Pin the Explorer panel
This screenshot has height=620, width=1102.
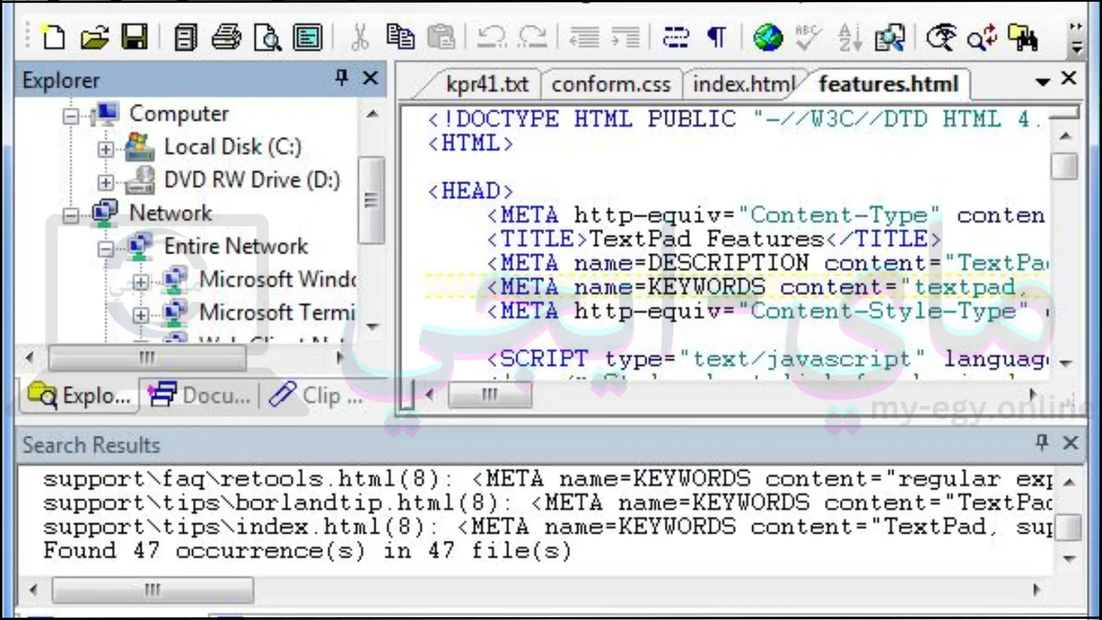pos(342,77)
